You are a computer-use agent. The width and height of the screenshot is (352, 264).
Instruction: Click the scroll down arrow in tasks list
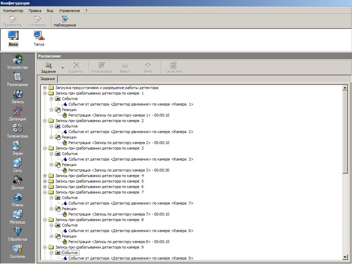point(345,257)
